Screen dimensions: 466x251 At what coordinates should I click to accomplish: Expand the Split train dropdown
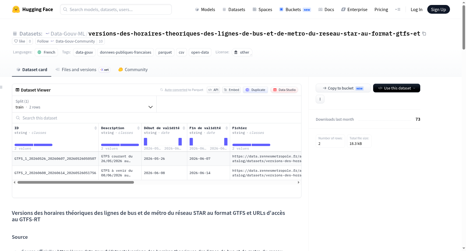tap(84, 104)
